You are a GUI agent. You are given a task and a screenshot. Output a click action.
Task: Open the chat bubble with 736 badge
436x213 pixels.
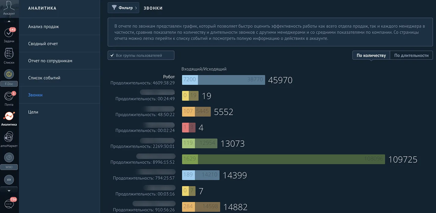[9, 204]
